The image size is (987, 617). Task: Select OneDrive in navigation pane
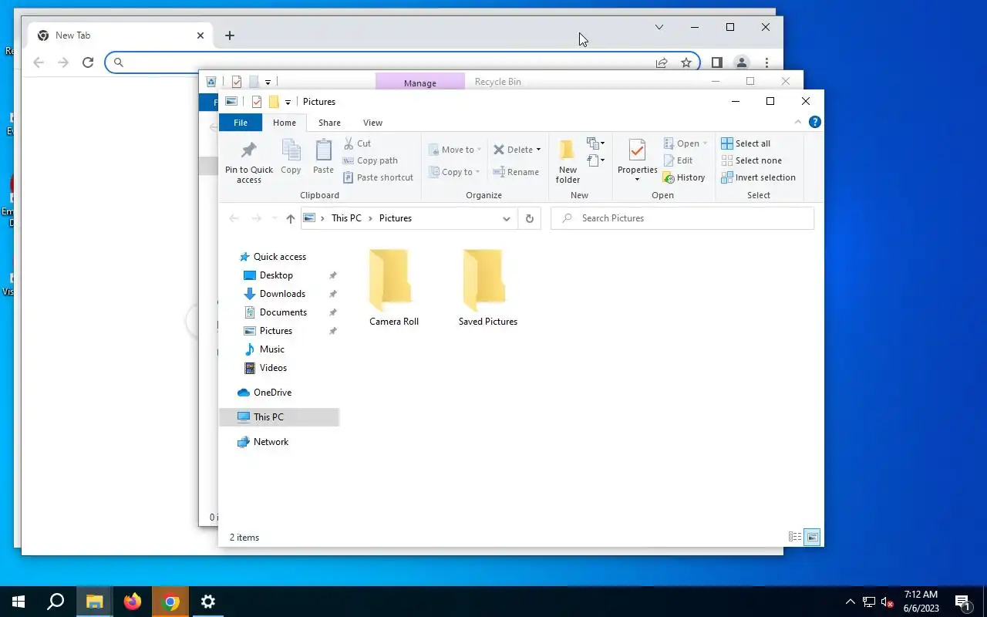click(272, 393)
